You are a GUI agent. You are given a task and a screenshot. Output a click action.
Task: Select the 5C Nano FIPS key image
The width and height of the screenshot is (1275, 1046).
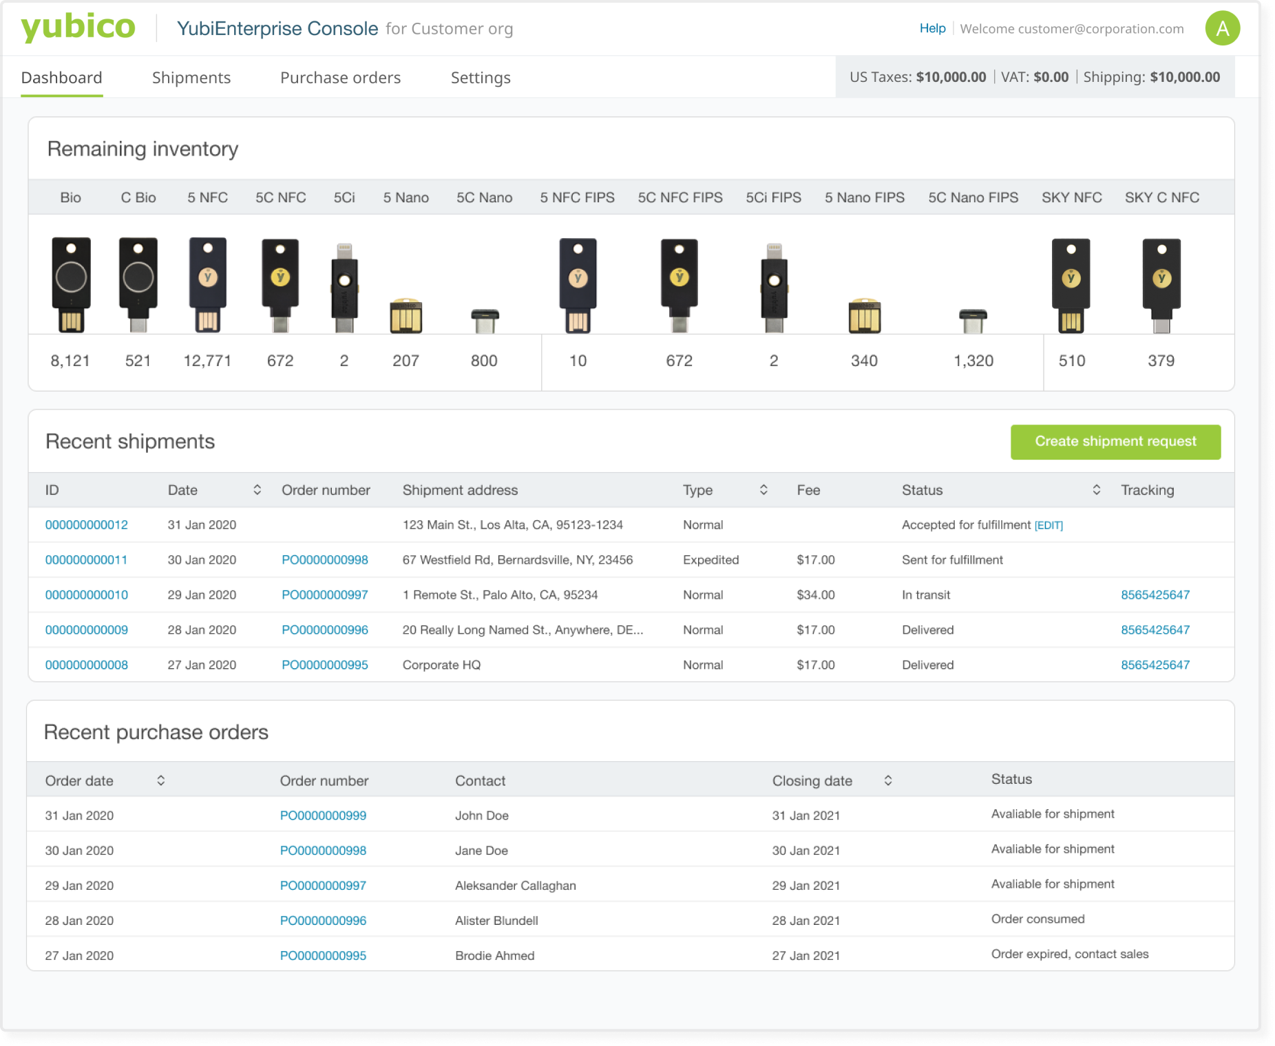pyautogui.click(x=973, y=321)
